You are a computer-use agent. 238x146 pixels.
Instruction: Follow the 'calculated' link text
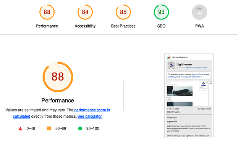pos(21,116)
